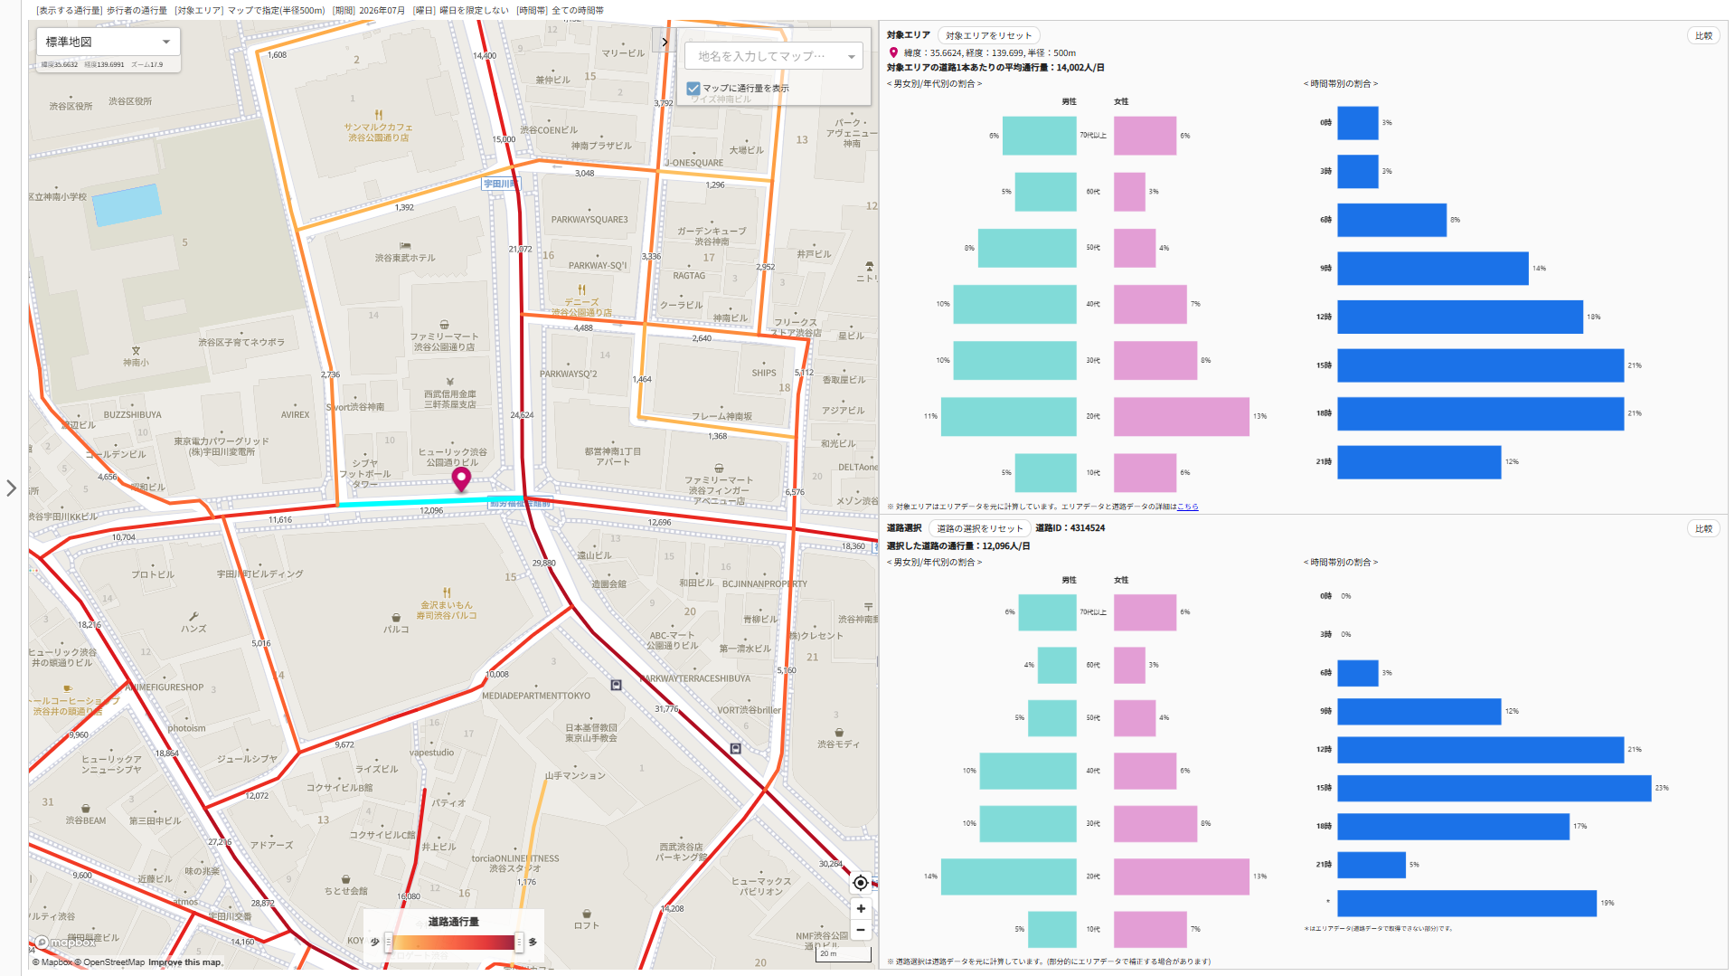Click the 神南小 school icon
The image size is (1735, 976).
pyautogui.click(x=136, y=351)
